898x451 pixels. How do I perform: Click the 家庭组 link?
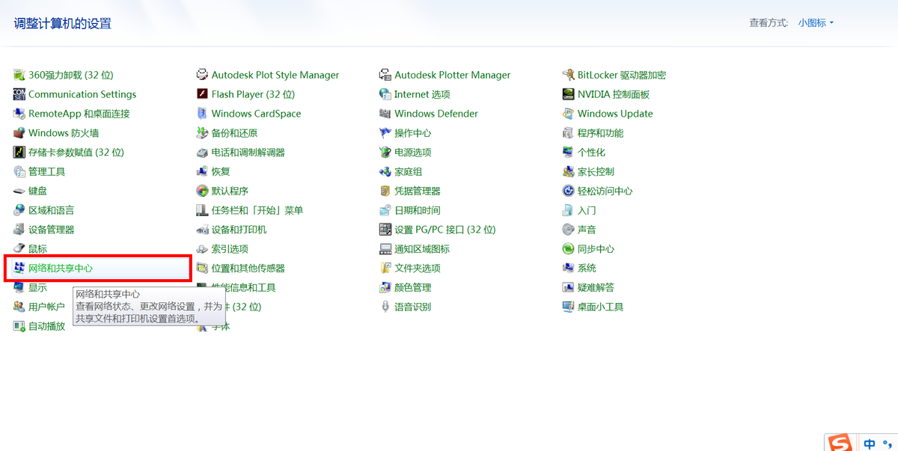[409, 171]
